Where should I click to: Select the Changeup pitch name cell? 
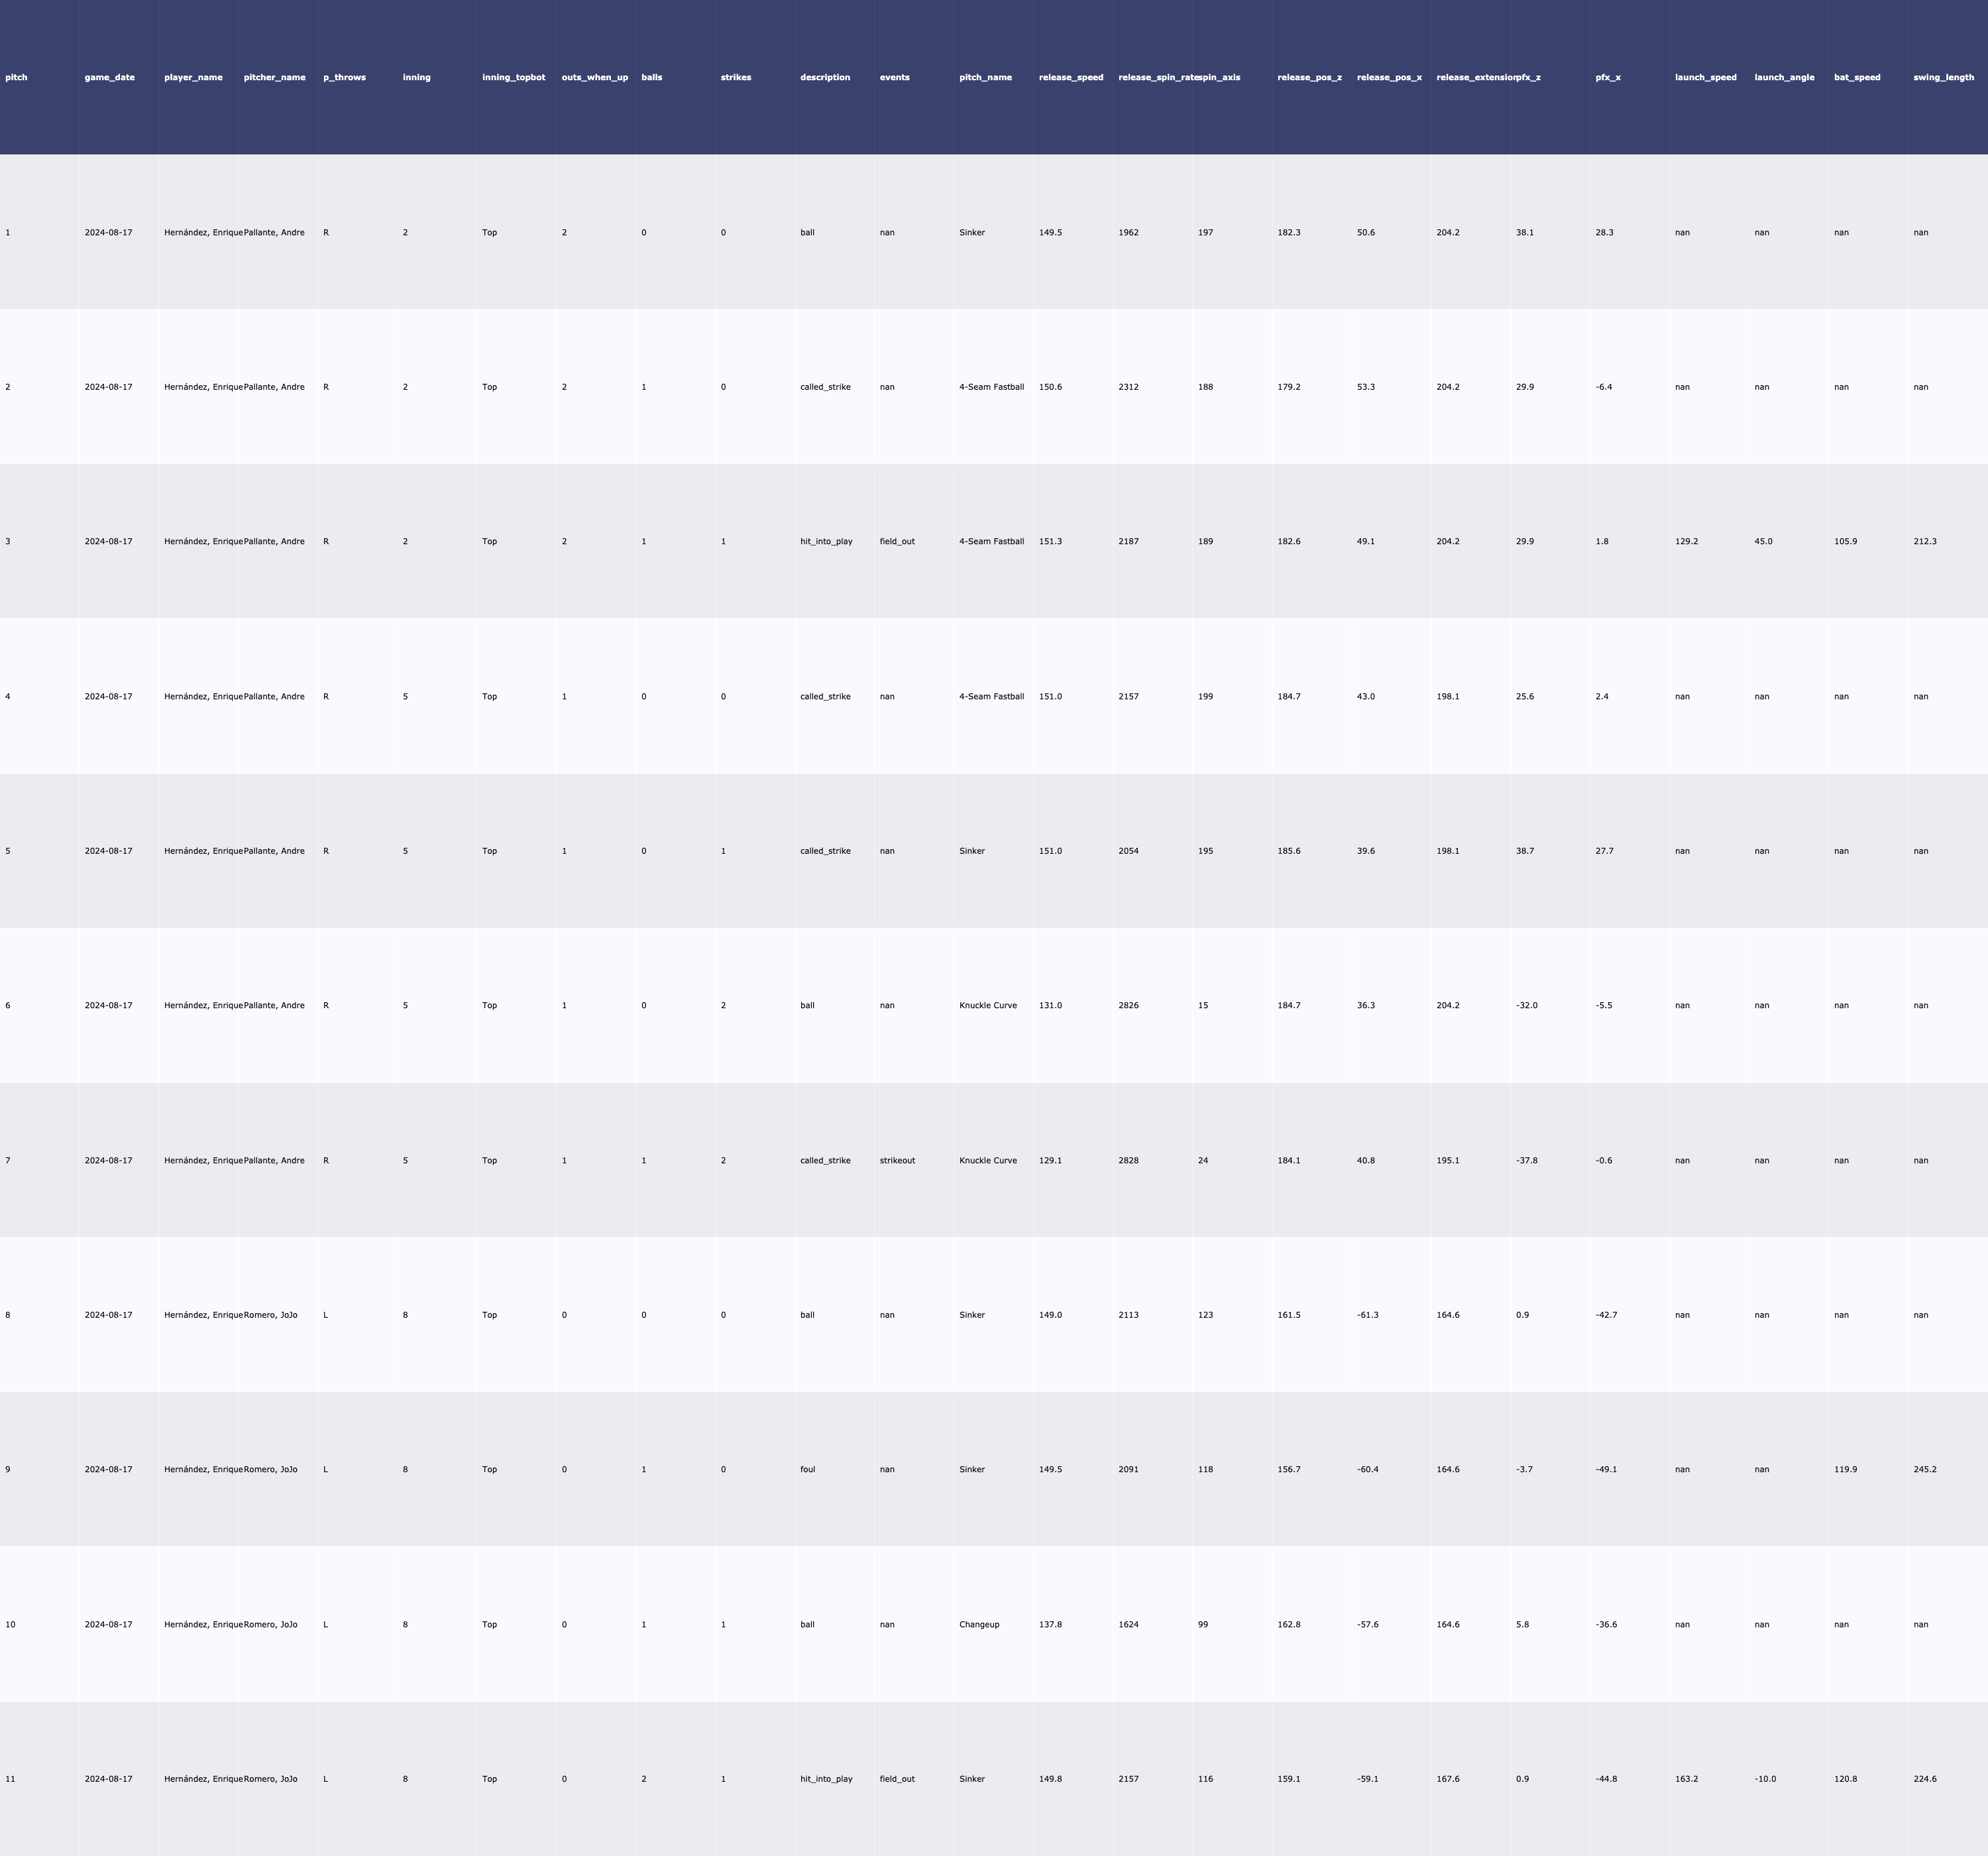(x=979, y=1624)
